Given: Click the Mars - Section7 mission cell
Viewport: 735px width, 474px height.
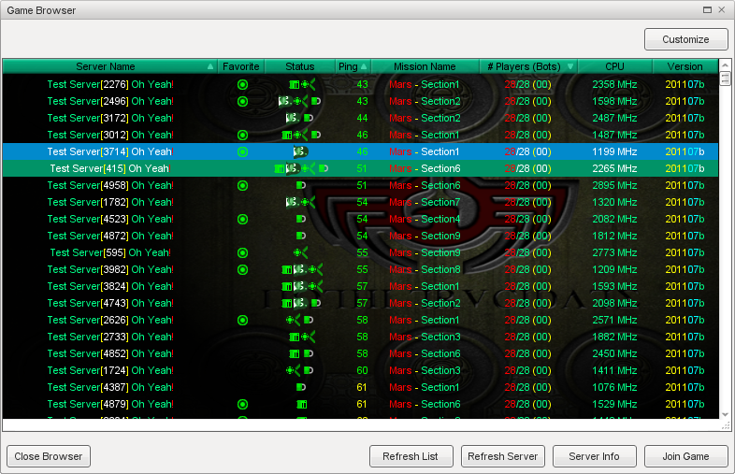Looking at the screenshot, I should point(425,203).
